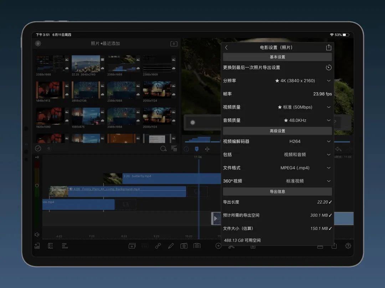This screenshot has height=288, width=385.
Task: Toggle the speaker icon beside the timeline
Action: tap(37, 235)
